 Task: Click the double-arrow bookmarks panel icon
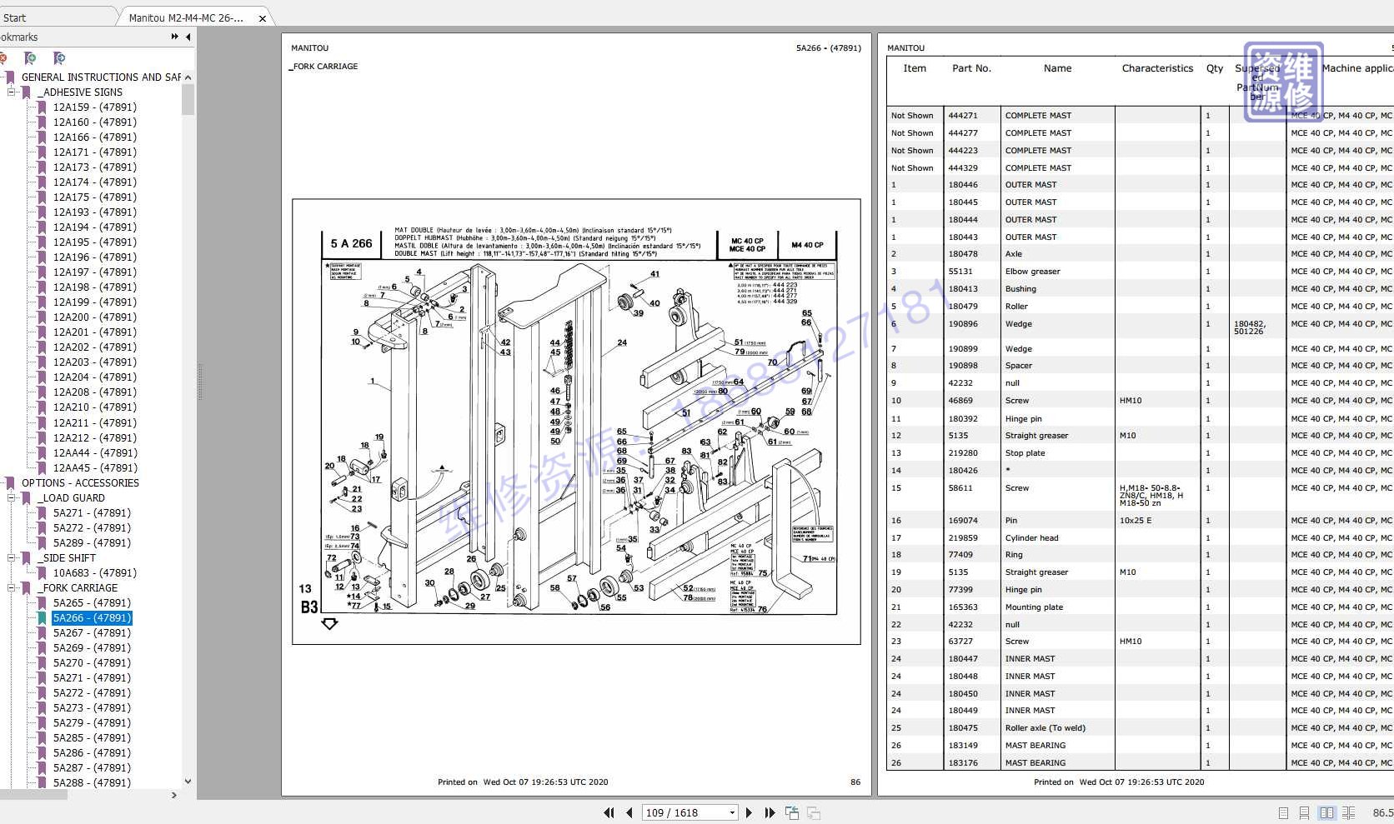(x=174, y=37)
